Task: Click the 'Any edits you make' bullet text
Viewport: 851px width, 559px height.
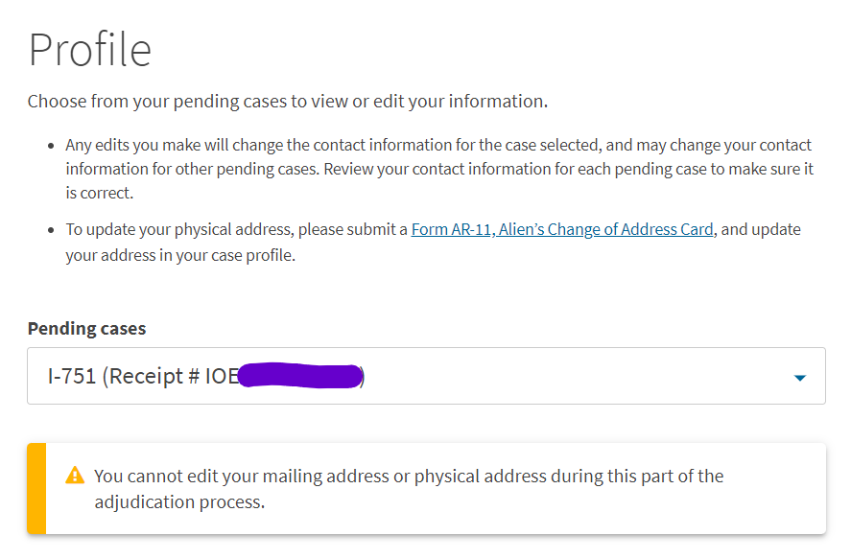Action: pyautogui.click(x=439, y=169)
